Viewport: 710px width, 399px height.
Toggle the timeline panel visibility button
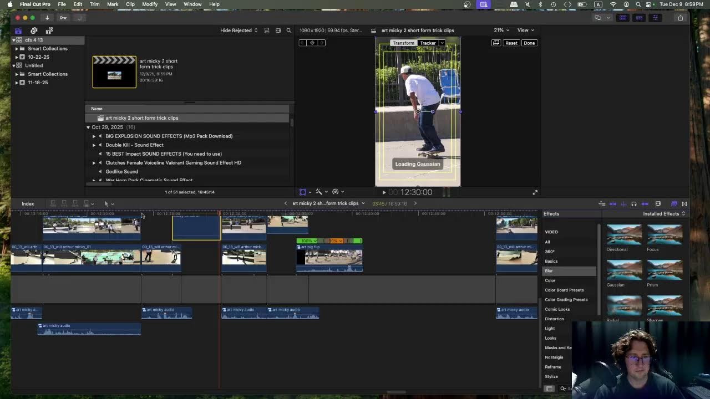(x=639, y=18)
